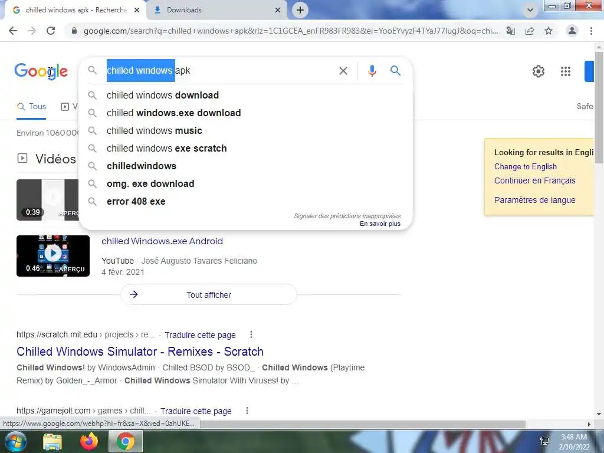The height and width of the screenshot is (453, 604).
Task: Open chilled Windows.exe Android video link
Action: (x=162, y=241)
